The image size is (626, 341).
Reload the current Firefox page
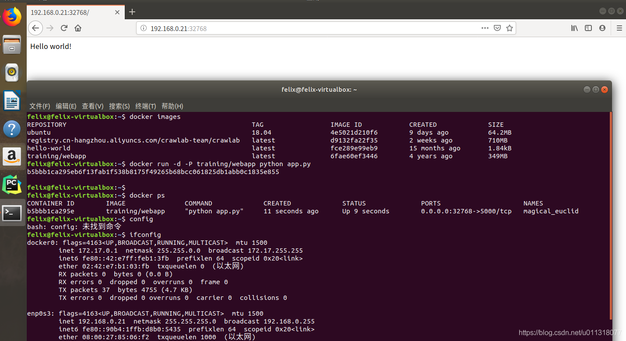coord(64,28)
